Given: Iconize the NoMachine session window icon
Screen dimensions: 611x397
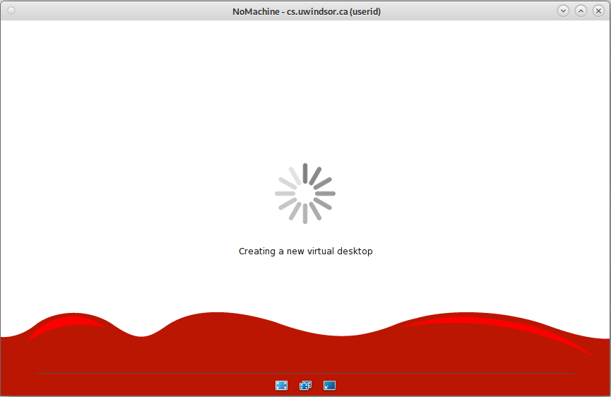Looking at the screenshot, I should click(x=329, y=385).
